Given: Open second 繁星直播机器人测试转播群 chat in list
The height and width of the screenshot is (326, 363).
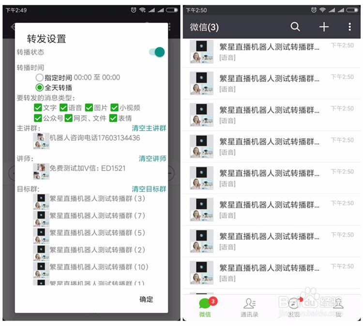Looking at the screenshot, I should [x=272, y=84].
